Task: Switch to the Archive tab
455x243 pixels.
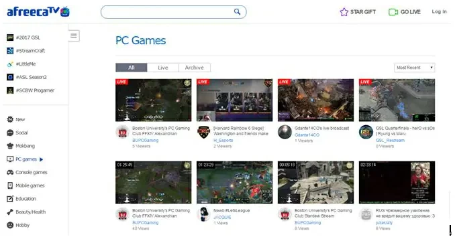Action: click(195, 68)
